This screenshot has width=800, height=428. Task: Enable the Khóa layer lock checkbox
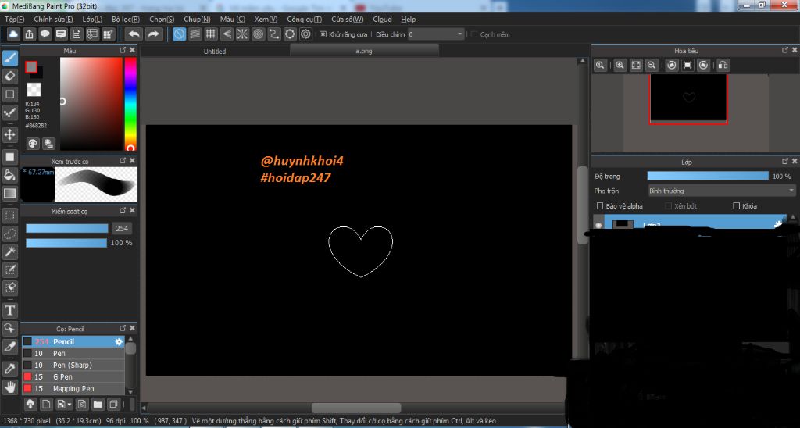[736, 206]
